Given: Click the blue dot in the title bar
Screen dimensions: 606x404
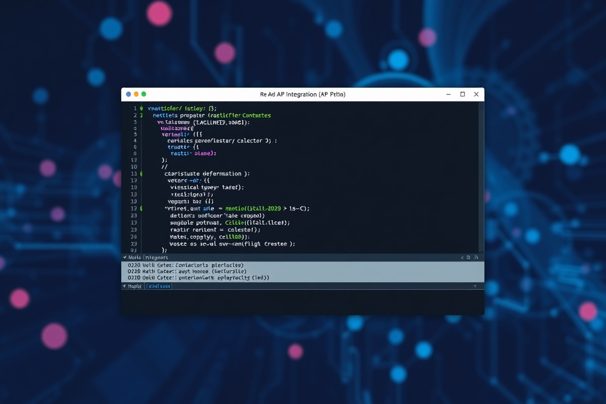Looking at the screenshot, I should point(128,94).
